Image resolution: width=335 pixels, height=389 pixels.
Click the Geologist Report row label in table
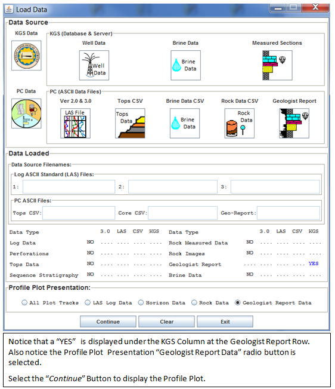click(x=195, y=265)
